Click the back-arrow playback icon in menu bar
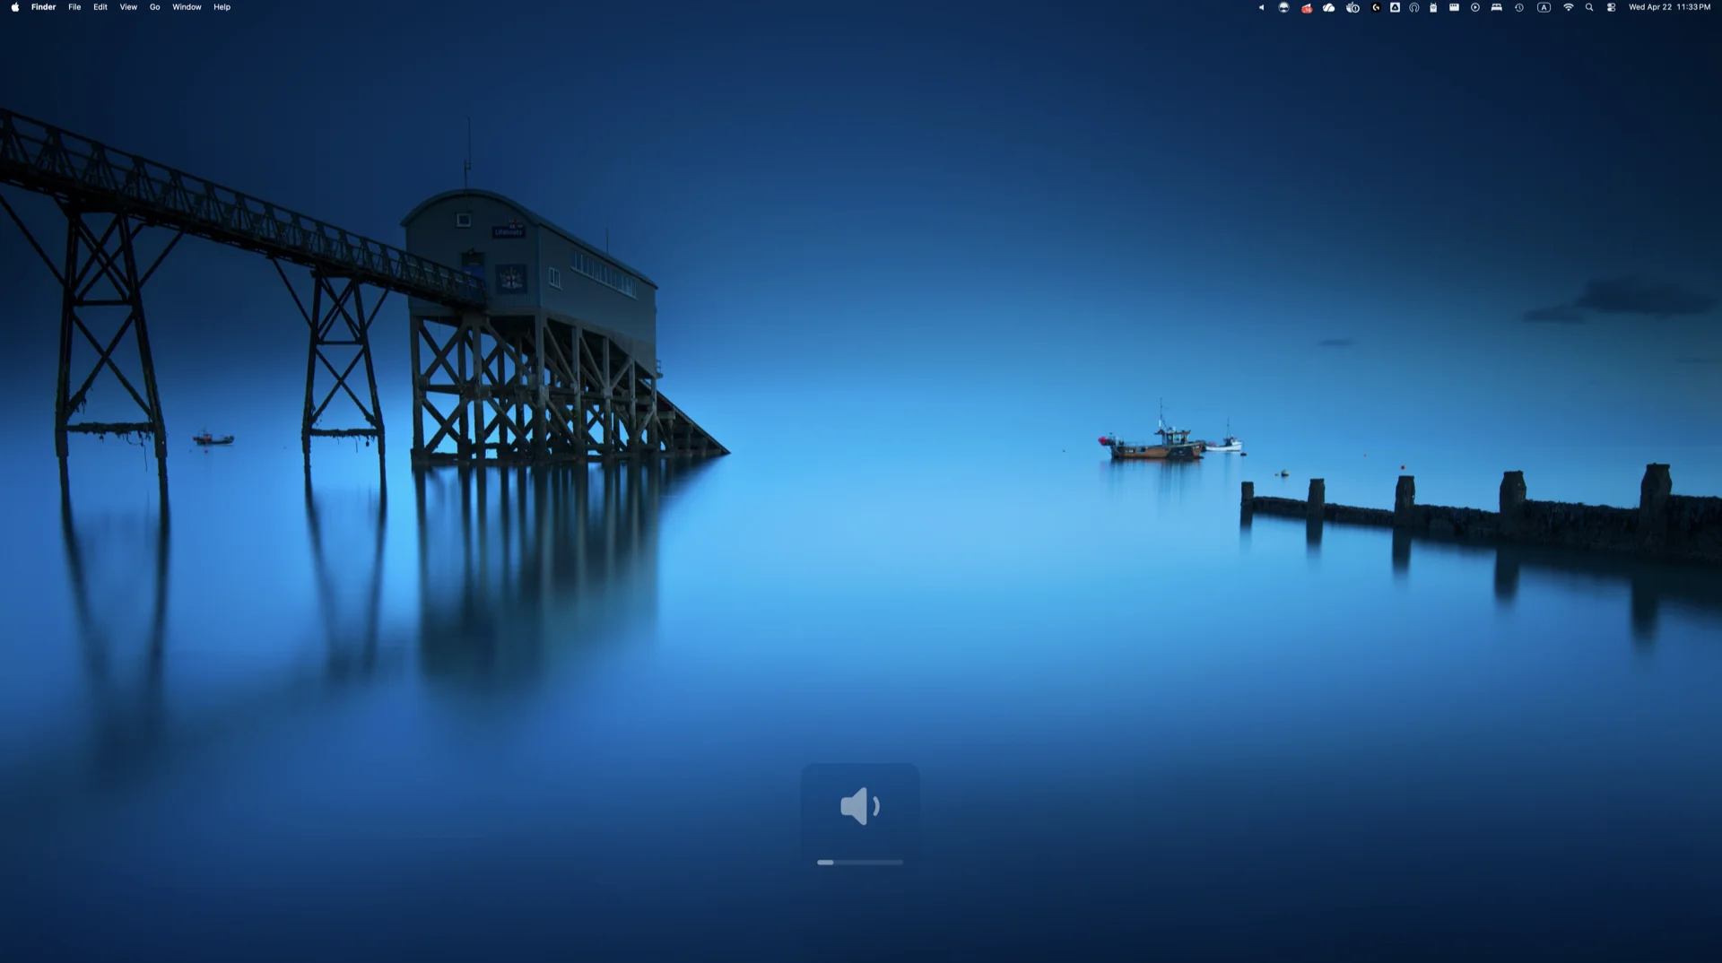 click(1261, 7)
